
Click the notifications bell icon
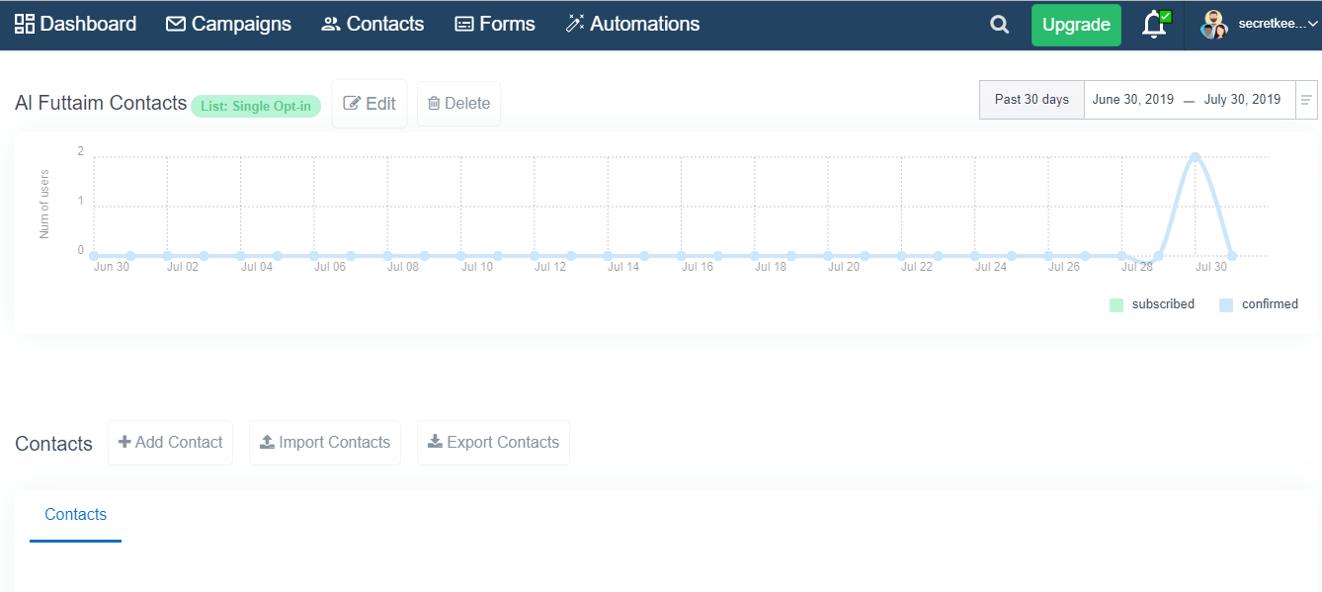[1154, 25]
